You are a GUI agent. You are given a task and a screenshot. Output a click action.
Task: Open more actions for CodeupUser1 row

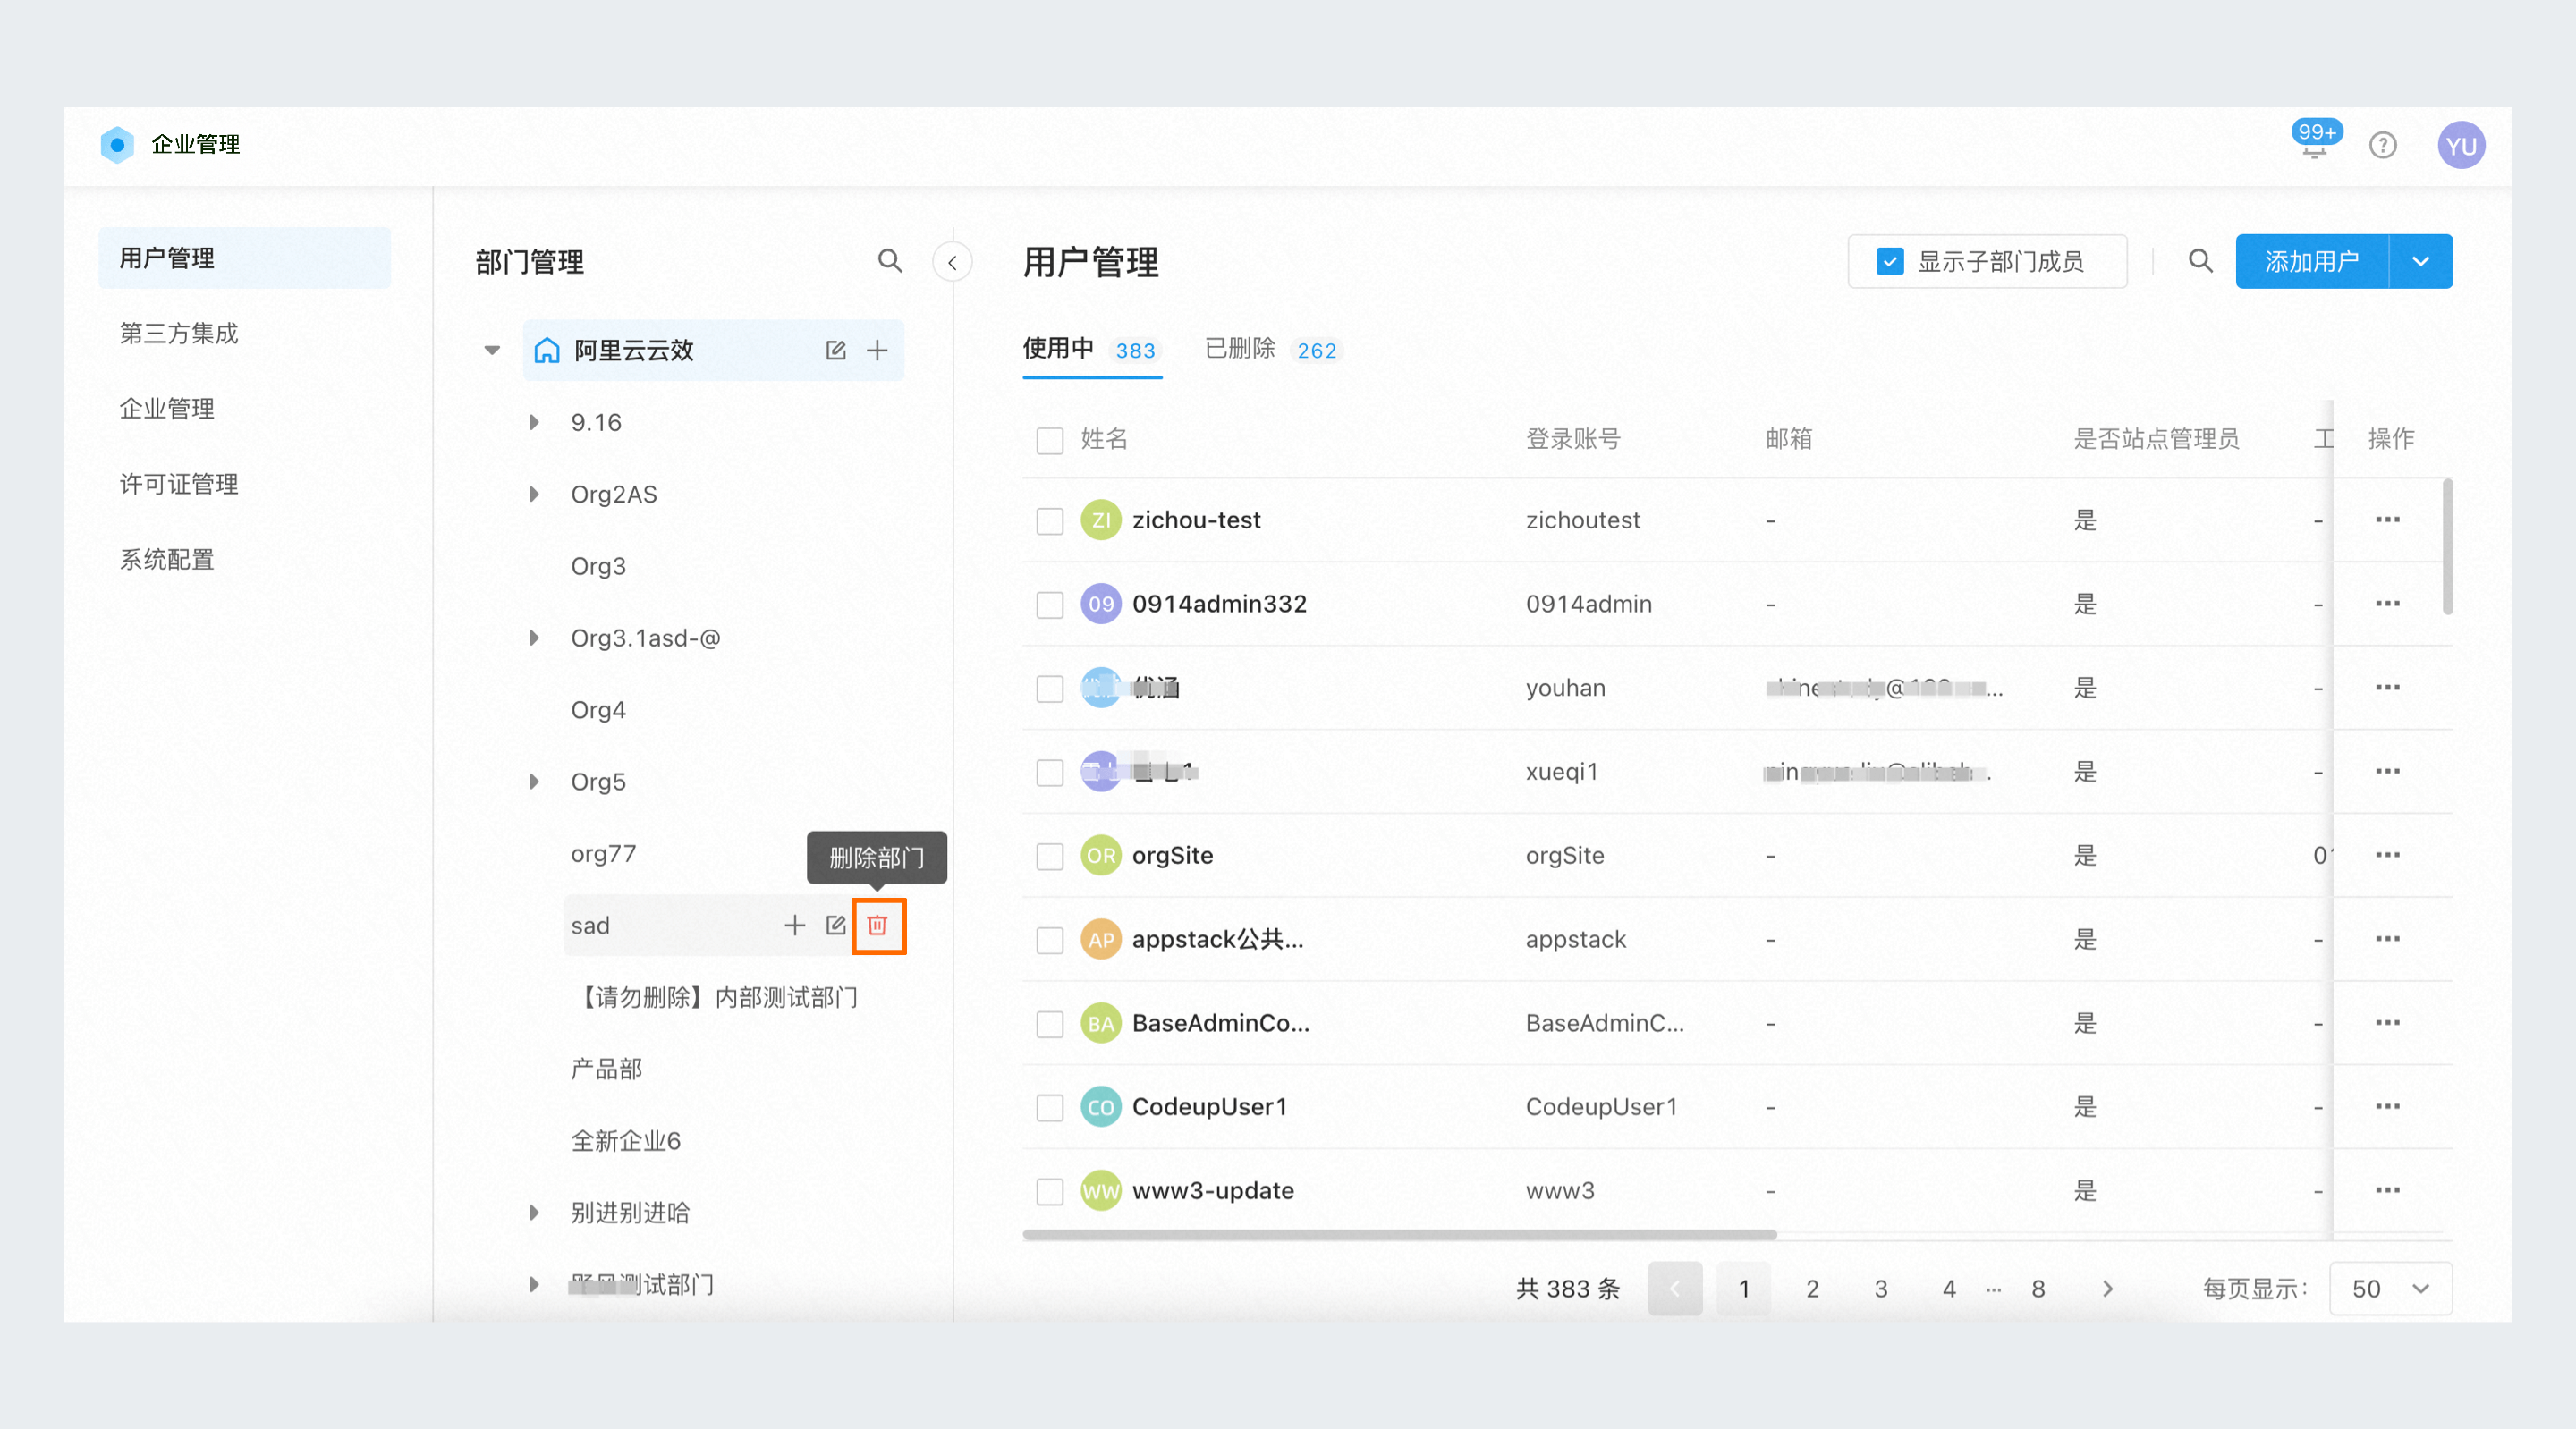pyautogui.click(x=2388, y=1106)
